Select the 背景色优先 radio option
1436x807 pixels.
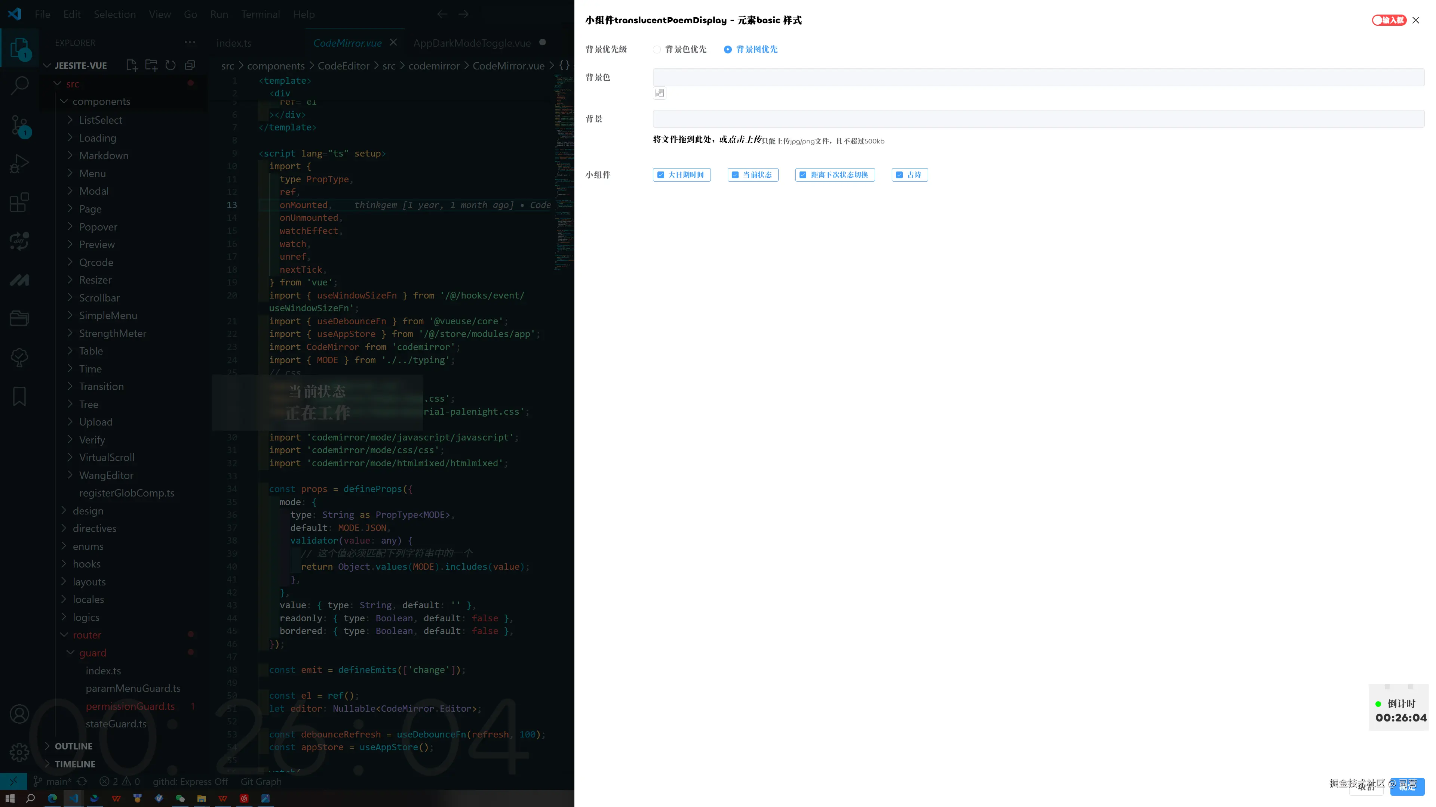pos(657,50)
